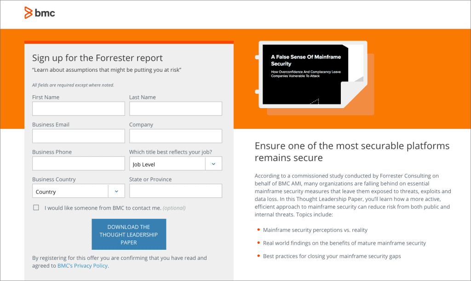Click 'All fields are required except where noted'
The height and width of the screenshot is (281, 471).
pos(73,85)
